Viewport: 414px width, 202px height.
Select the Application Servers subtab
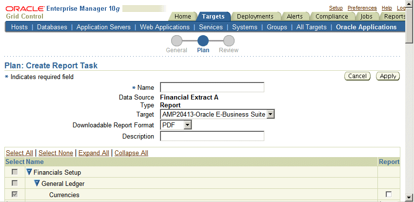pyautogui.click(x=103, y=27)
